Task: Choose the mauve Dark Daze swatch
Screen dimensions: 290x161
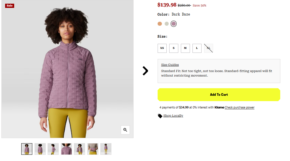Action: tap(174, 24)
